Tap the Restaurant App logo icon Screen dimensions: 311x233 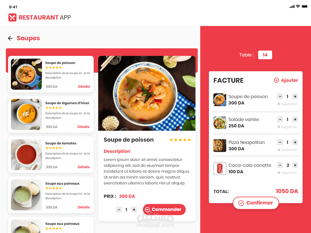pyautogui.click(x=12, y=17)
